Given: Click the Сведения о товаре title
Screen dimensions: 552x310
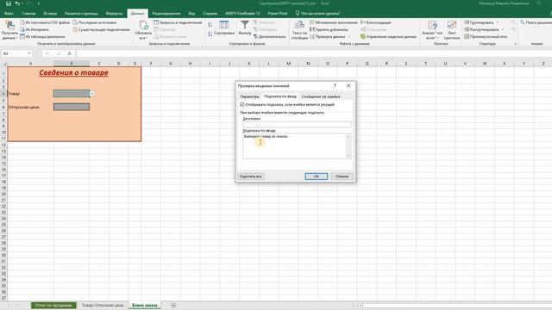Looking at the screenshot, I should (x=73, y=72).
